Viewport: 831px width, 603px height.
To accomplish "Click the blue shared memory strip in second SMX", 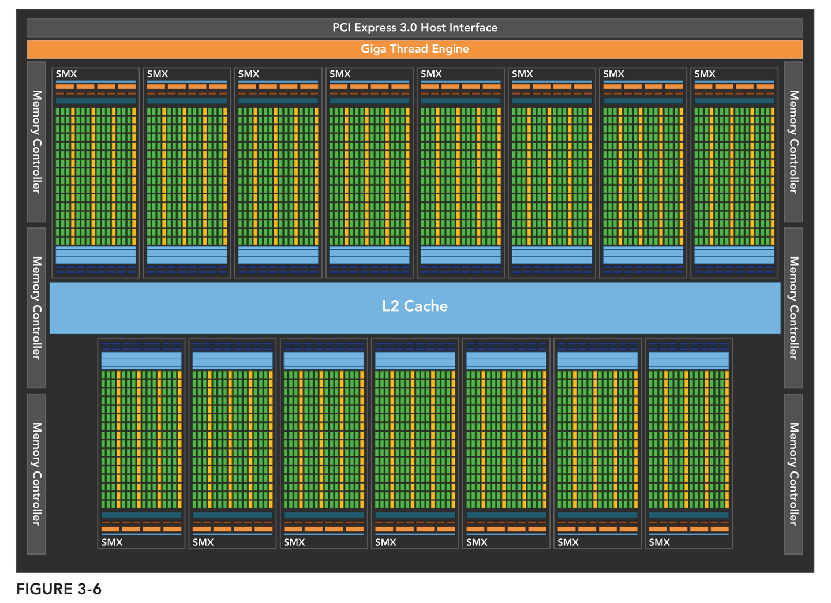I will [x=187, y=255].
